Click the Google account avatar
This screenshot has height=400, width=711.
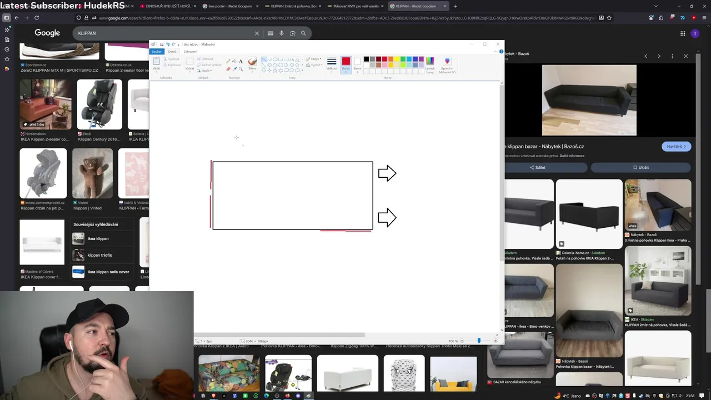point(695,33)
